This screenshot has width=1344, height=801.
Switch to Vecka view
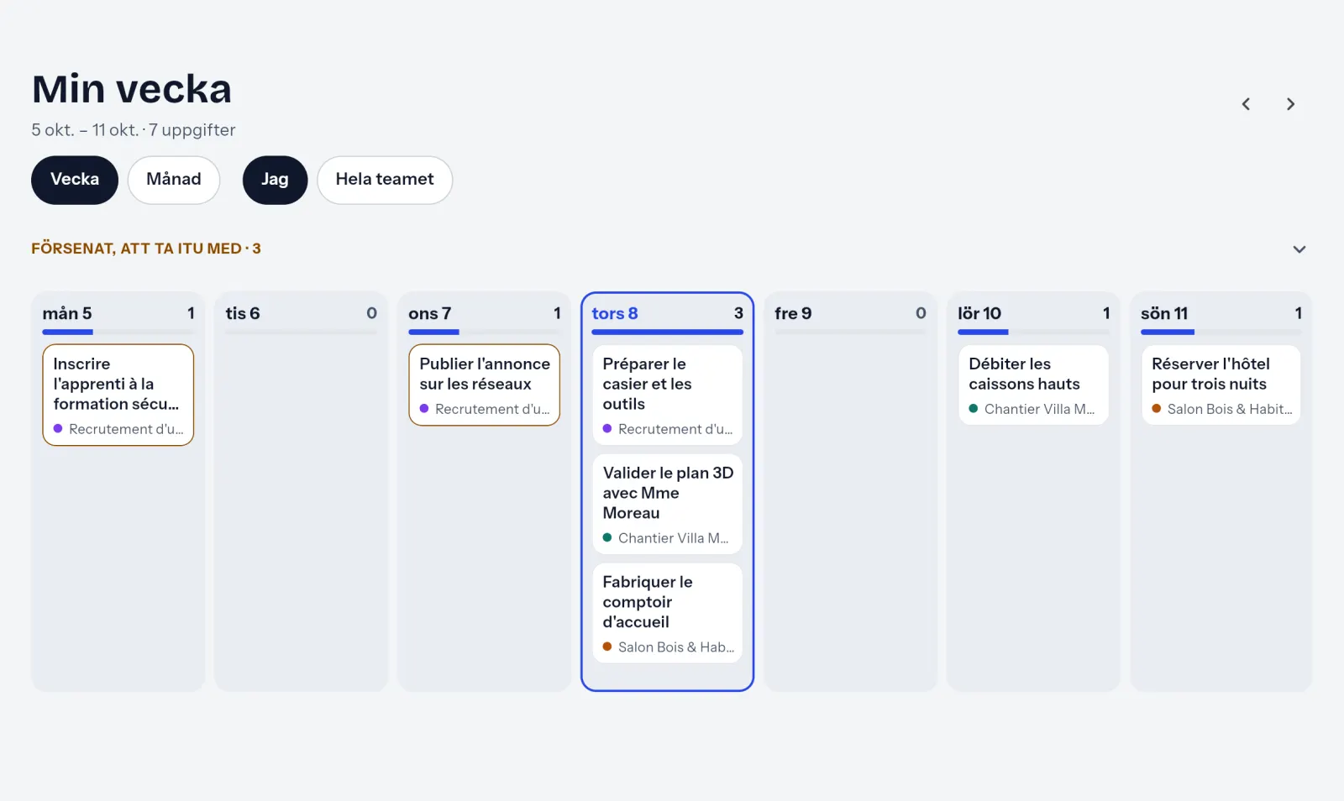75,180
